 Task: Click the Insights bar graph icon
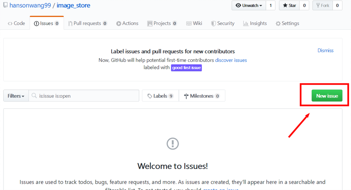click(x=246, y=24)
